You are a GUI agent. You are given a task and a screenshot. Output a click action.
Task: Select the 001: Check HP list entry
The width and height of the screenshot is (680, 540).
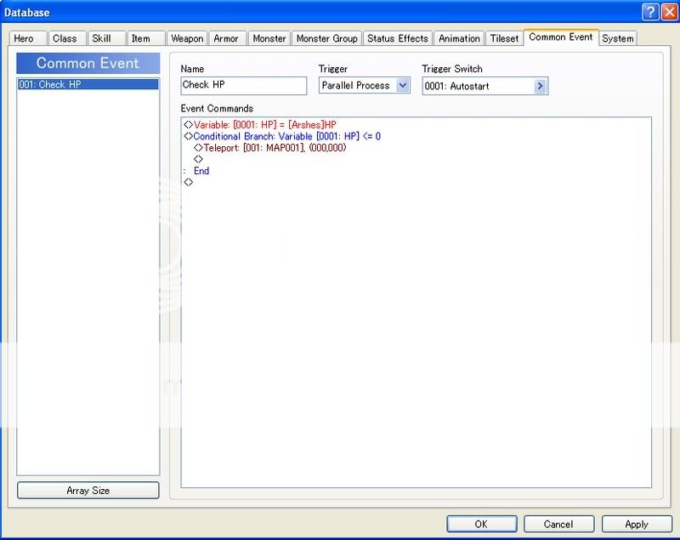point(88,84)
